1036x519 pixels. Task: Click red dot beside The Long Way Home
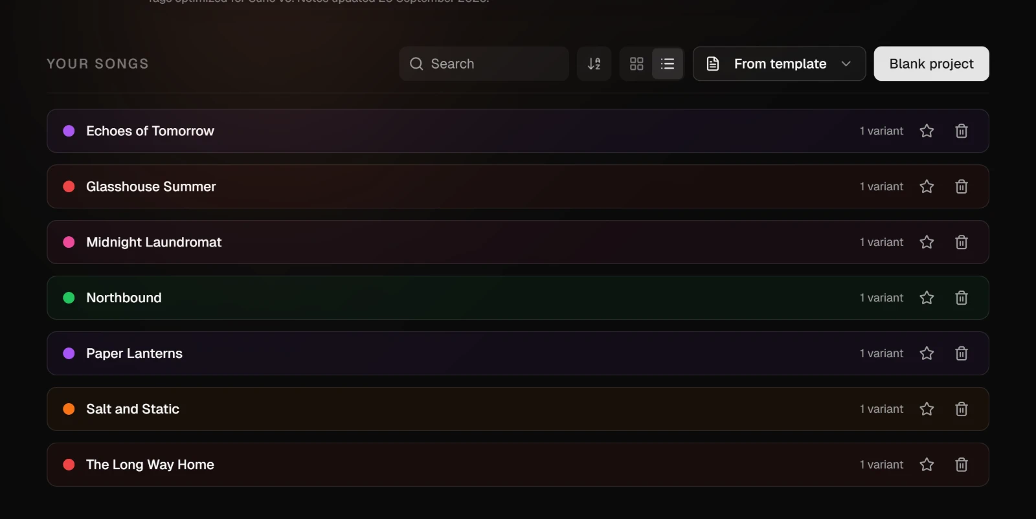(69, 465)
